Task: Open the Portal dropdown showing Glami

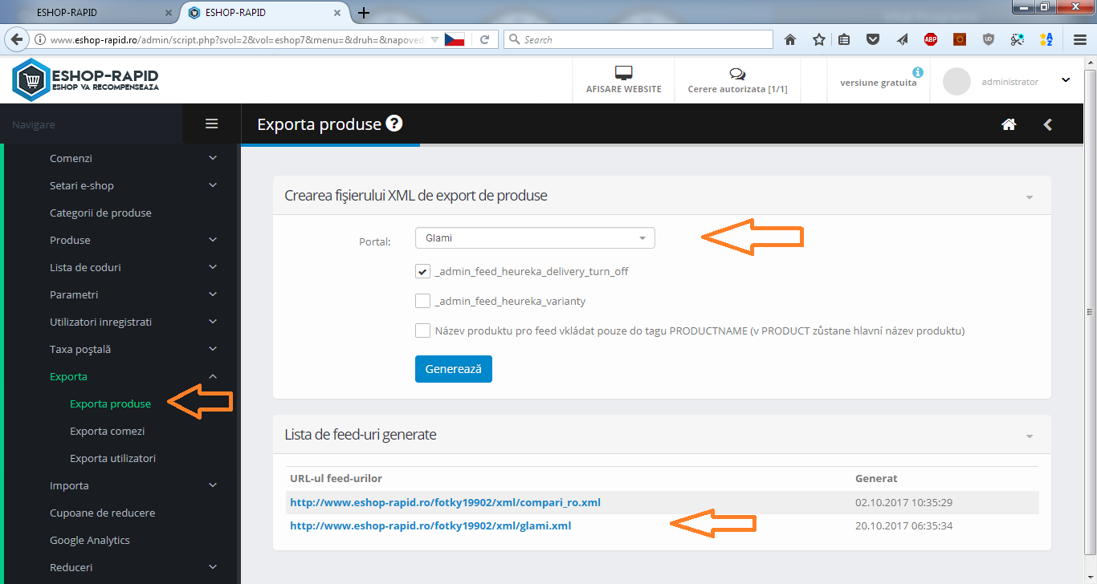Action: tap(535, 238)
